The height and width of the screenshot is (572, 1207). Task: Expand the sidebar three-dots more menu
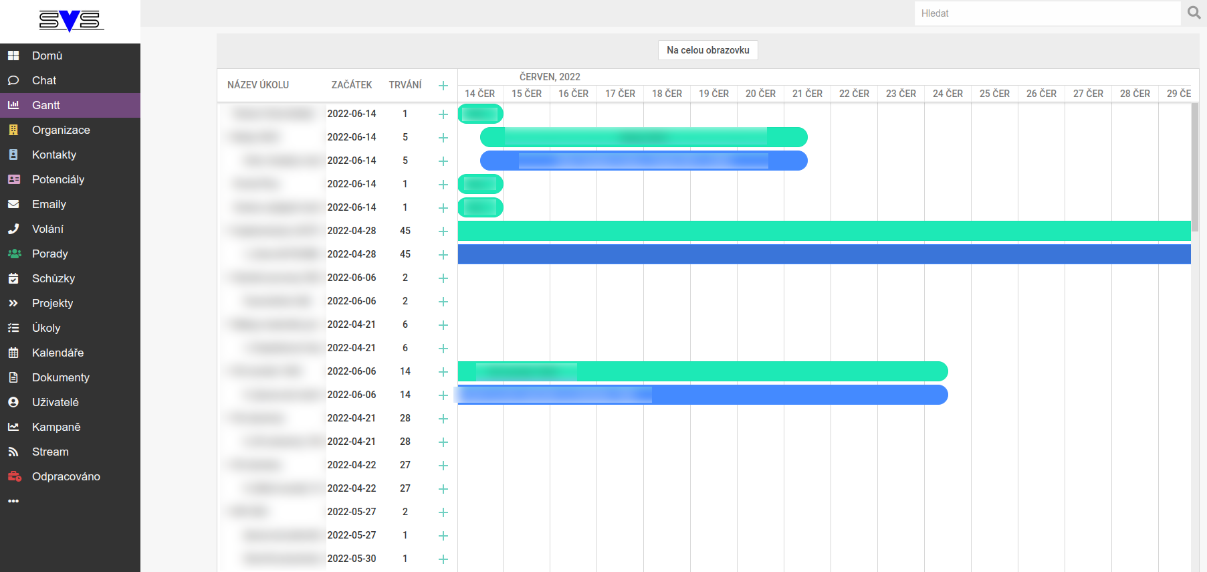(13, 501)
